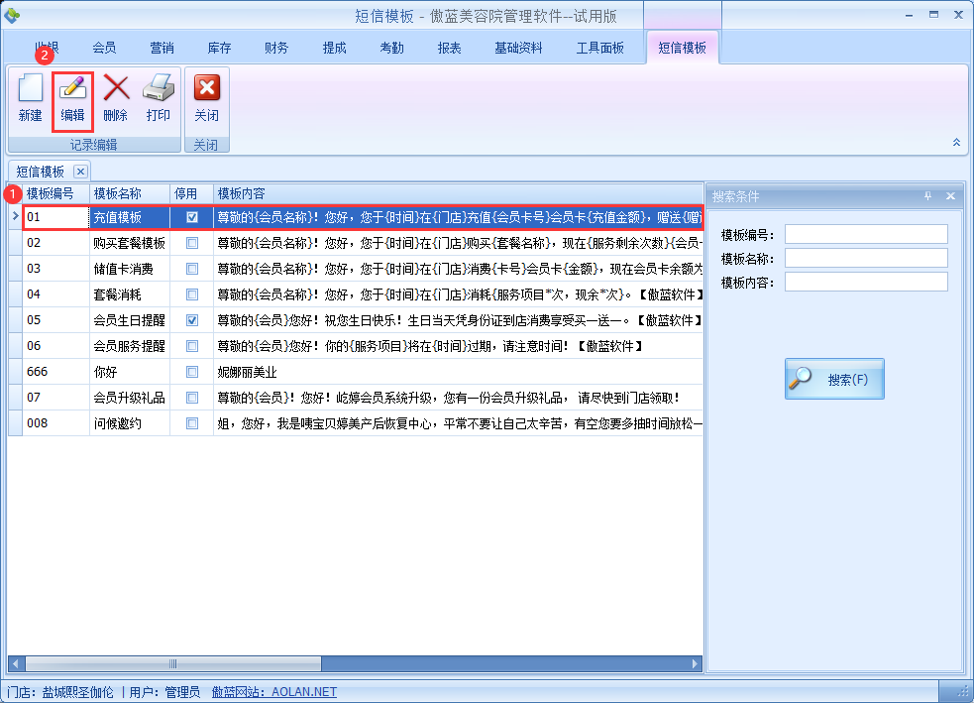Image resolution: width=974 pixels, height=703 pixels.
Task: Switch to the 基础资料 menu tab
Action: [518, 48]
